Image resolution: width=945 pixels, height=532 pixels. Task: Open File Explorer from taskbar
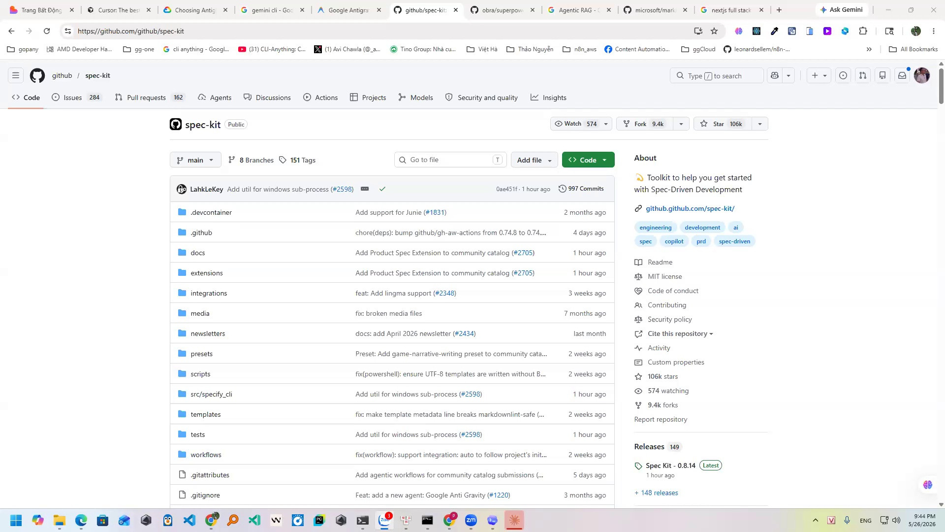[60, 520]
